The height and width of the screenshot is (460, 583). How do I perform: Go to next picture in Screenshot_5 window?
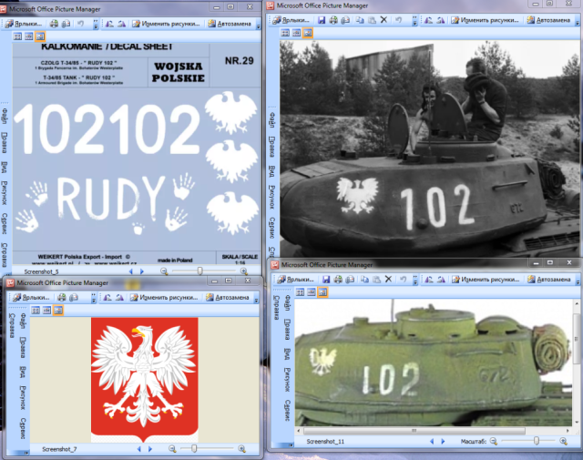tap(142, 271)
